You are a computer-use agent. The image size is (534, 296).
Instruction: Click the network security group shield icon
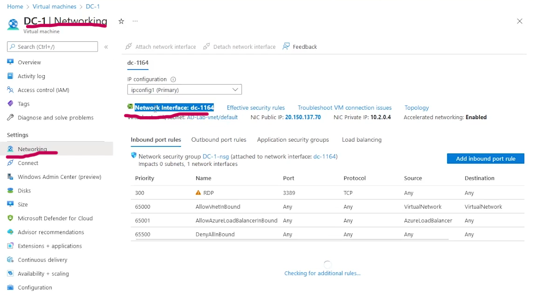tap(133, 156)
